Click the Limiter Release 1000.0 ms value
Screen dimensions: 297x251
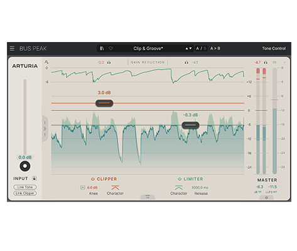click(200, 188)
